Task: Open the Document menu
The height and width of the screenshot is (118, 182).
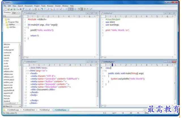Action: pyautogui.click(x=29, y=6)
